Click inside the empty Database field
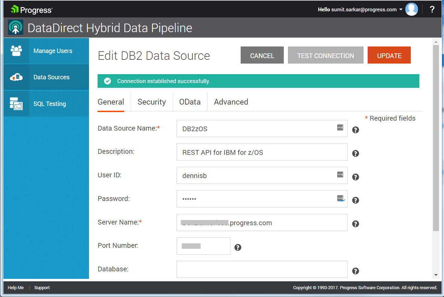 click(262, 269)
